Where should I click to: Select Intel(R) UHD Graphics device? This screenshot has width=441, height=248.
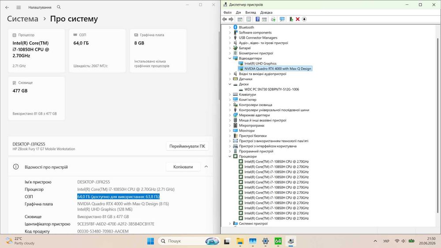point(260,63)
